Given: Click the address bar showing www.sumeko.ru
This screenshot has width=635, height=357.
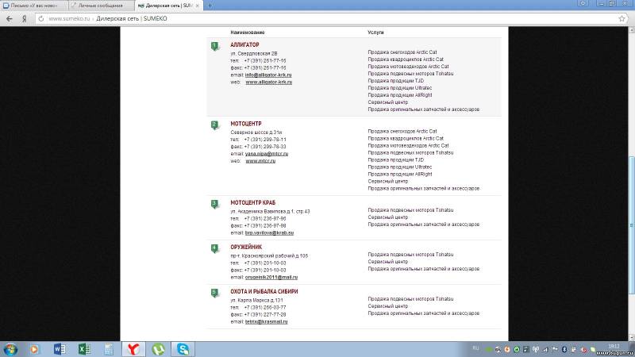Looking at the screenshot, I should tap(330, 18).
